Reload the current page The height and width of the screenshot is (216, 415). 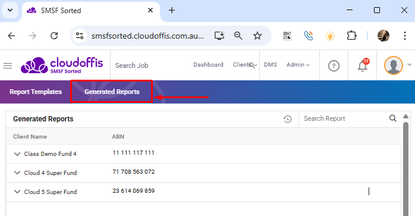[54, 36]
